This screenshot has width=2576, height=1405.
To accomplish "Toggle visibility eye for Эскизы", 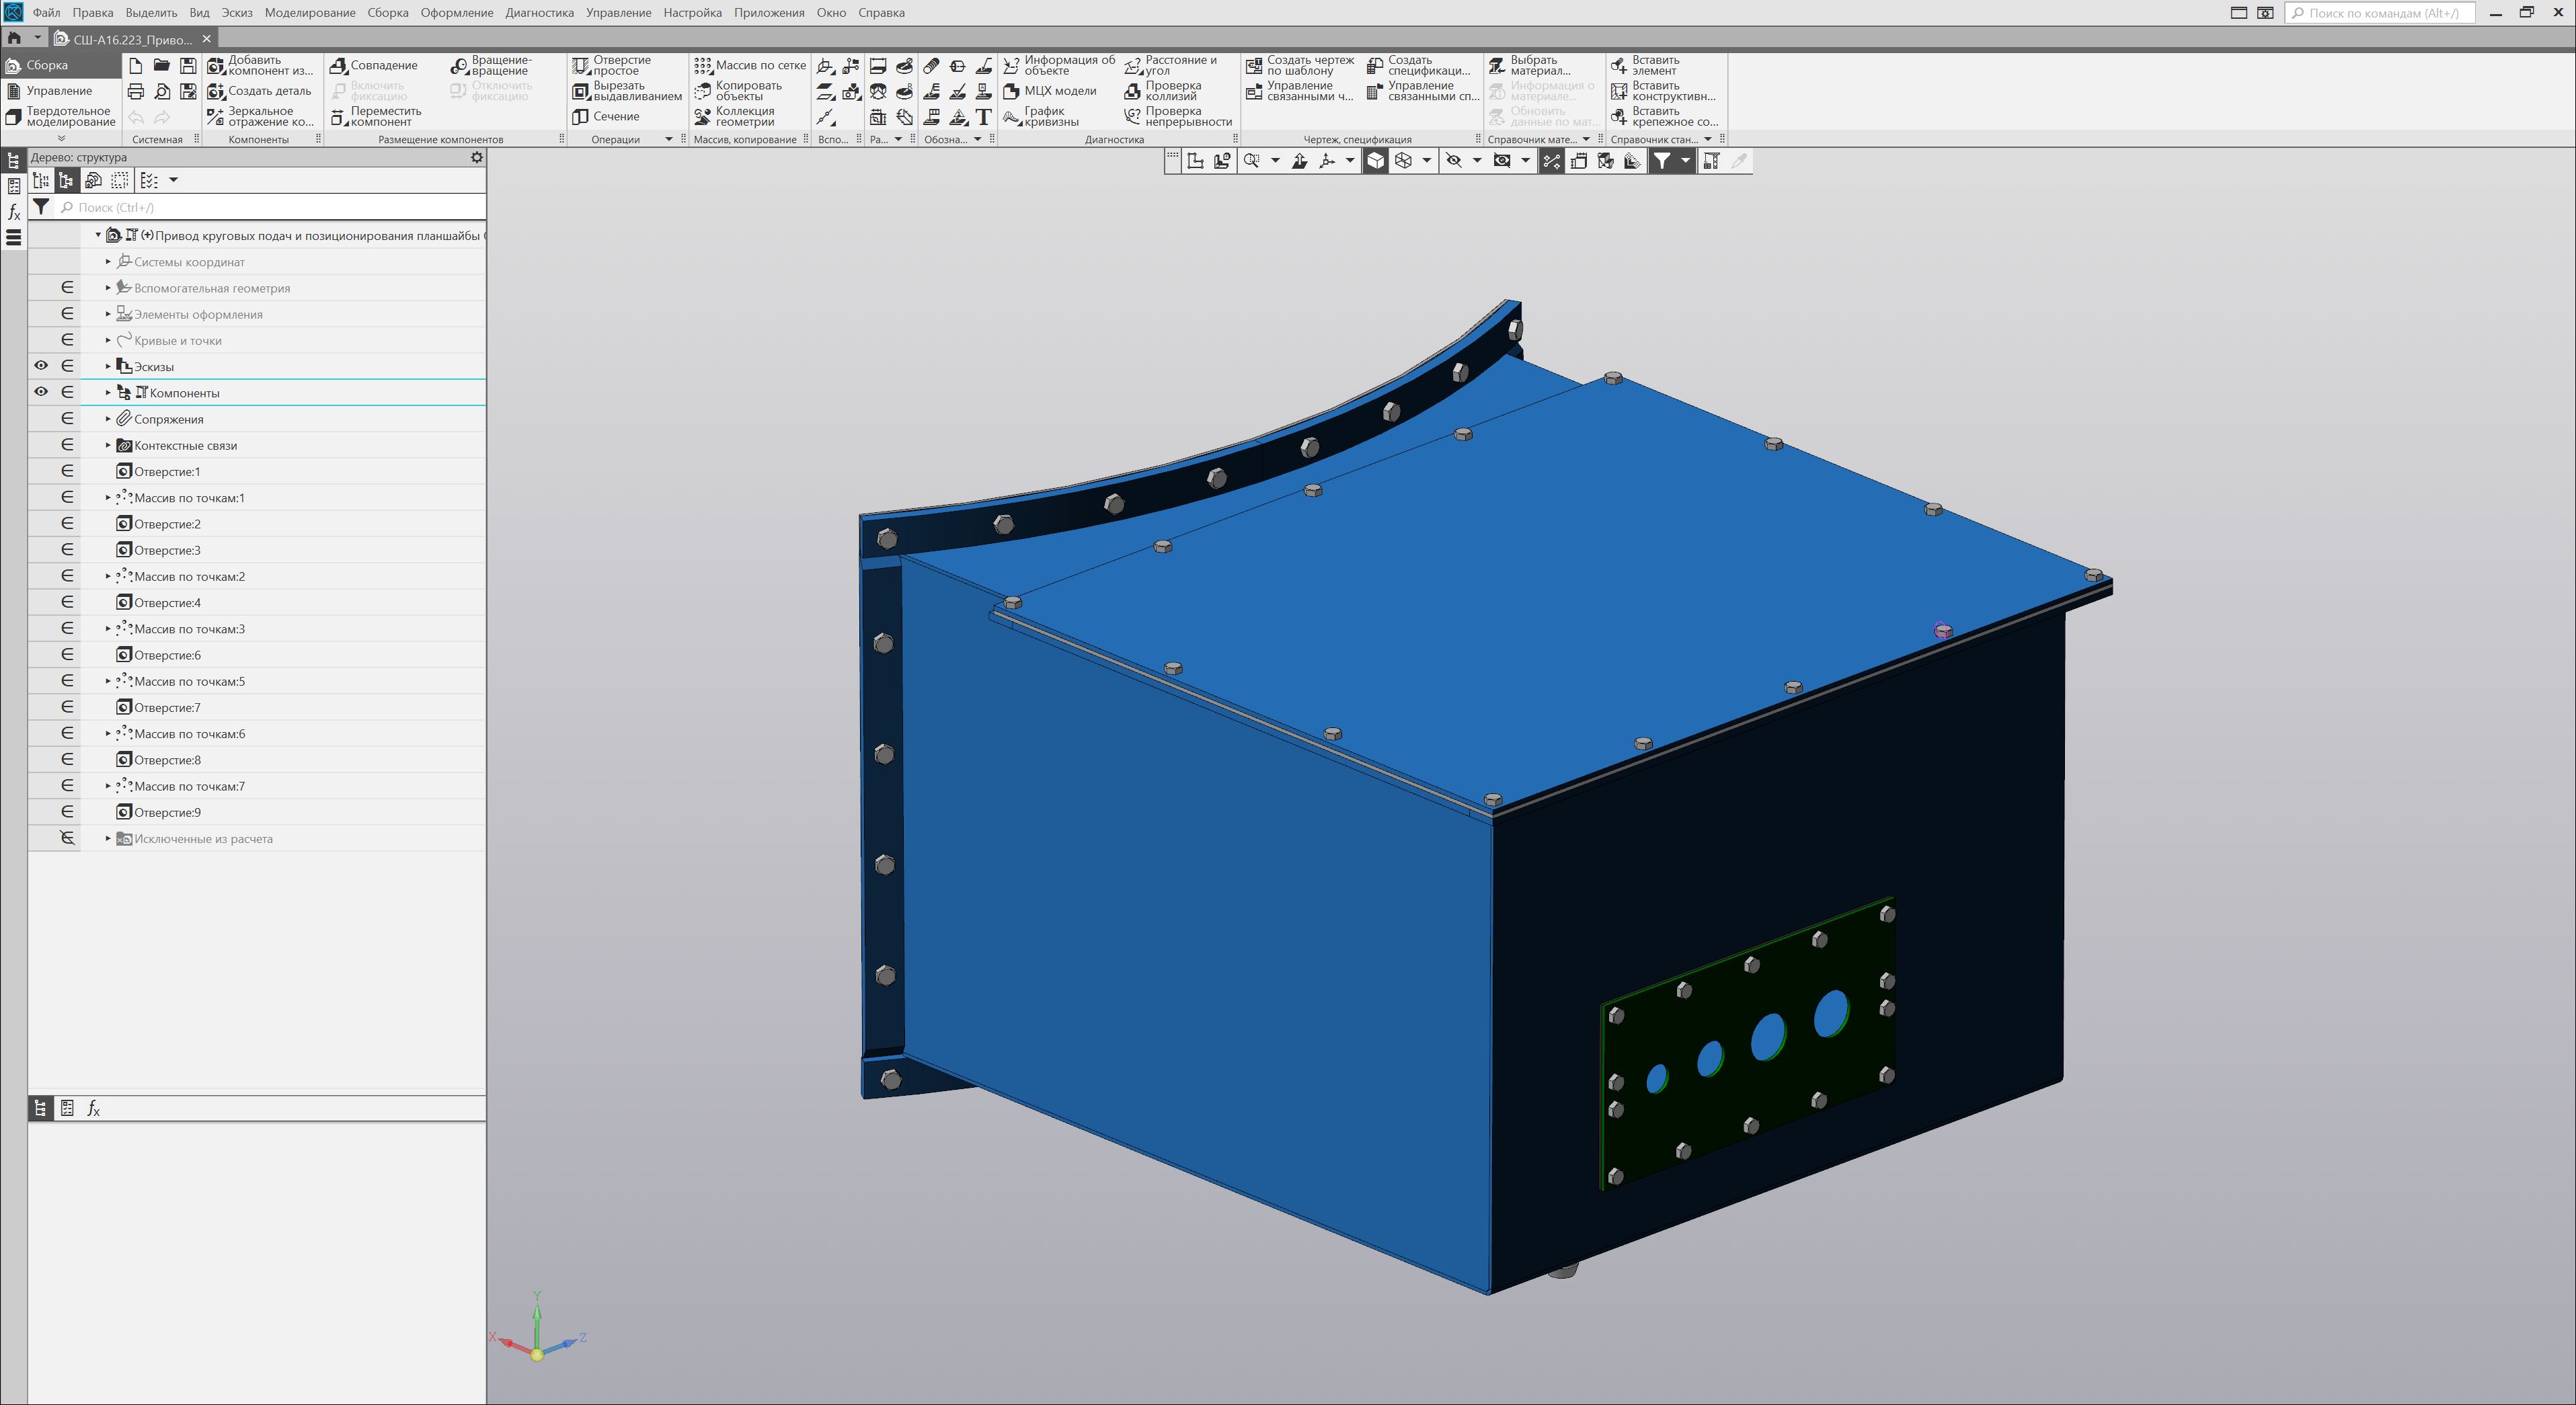I will [x=41, y=366].
